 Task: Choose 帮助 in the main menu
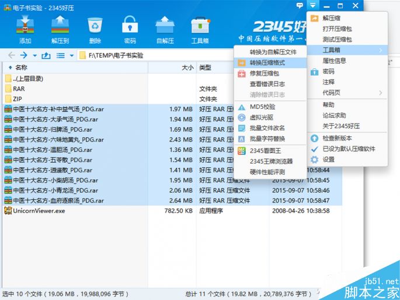[347, 105]
